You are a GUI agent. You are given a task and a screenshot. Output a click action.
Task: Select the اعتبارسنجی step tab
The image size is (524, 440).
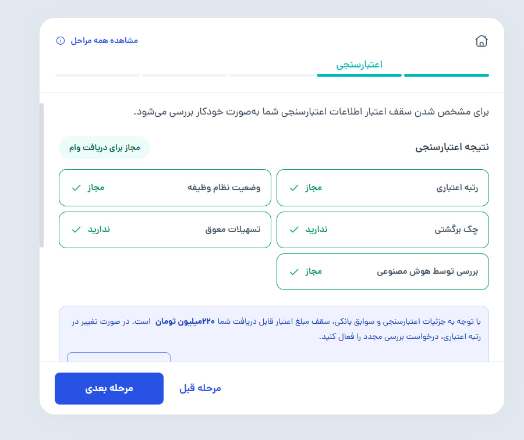click(x=359, y=65)
